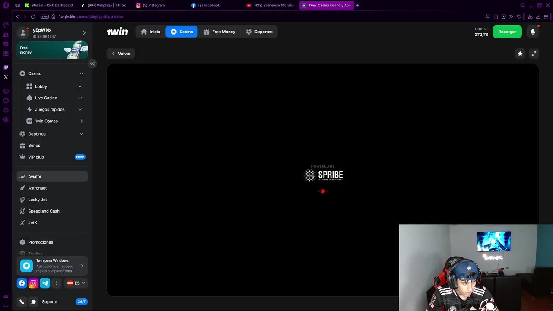Image resolution: width=553 pixels, height=311 pixels.
Task: Click the ad blocker shield icon
Action: 503,16
